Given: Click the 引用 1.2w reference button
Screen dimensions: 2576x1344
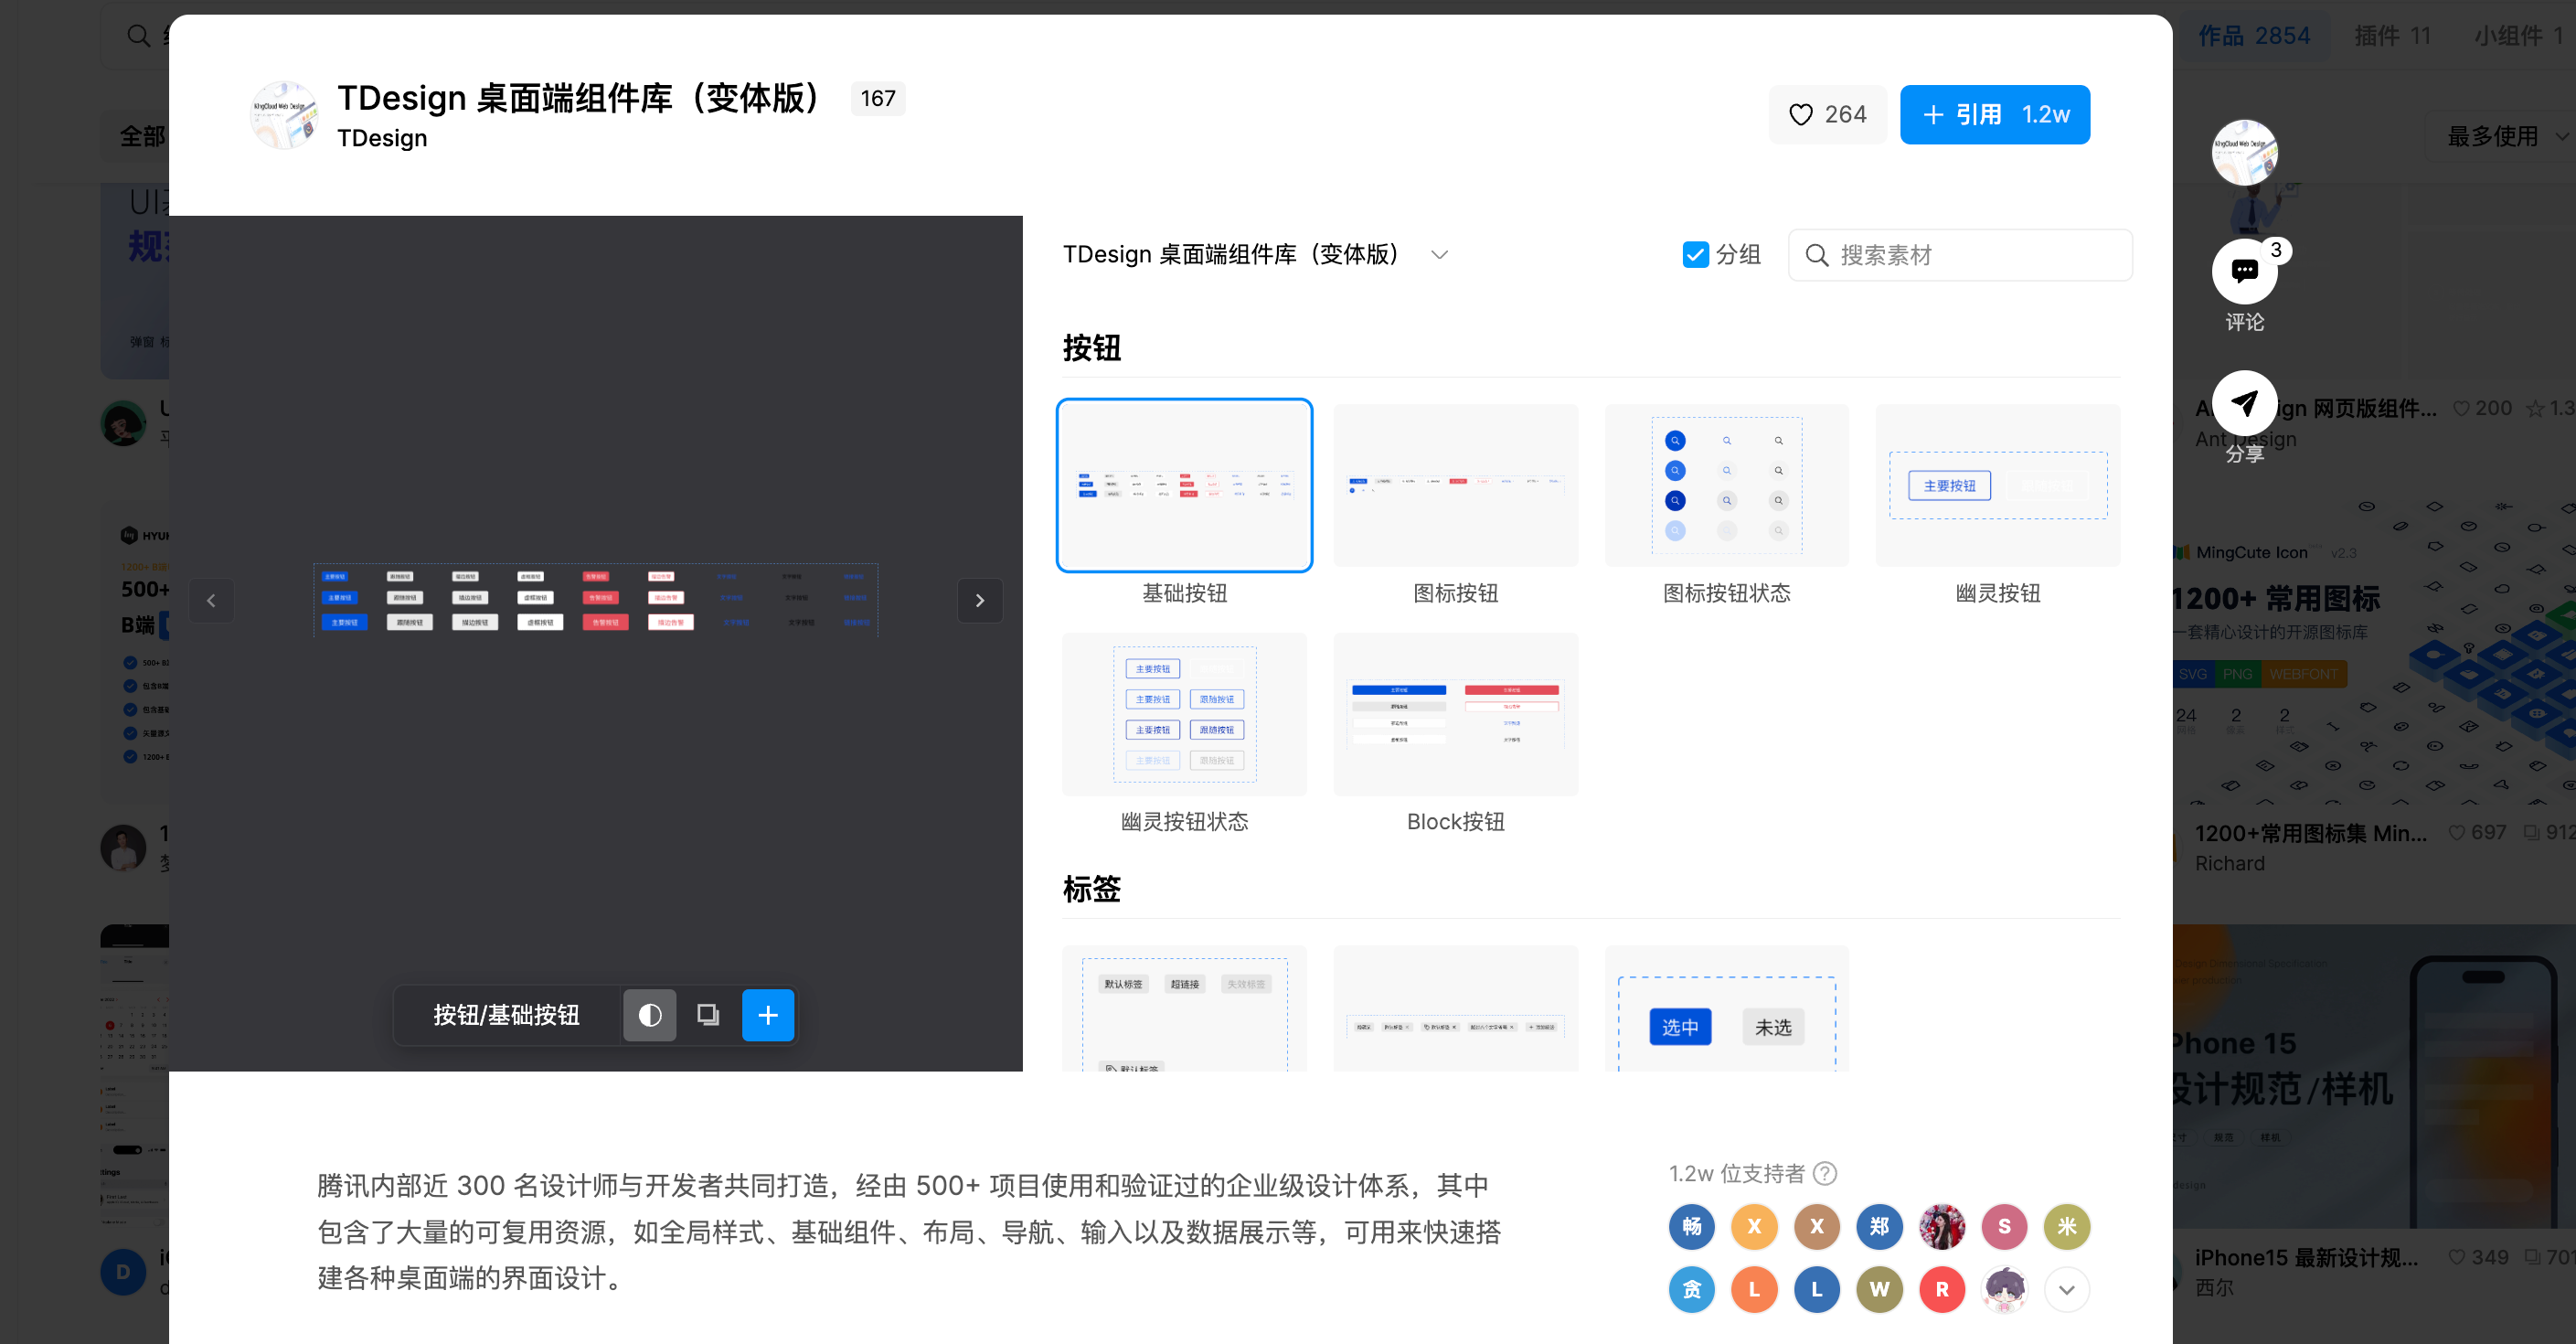Looking at the screenshot, I should pyautogui.click(x=1994, y=115).
